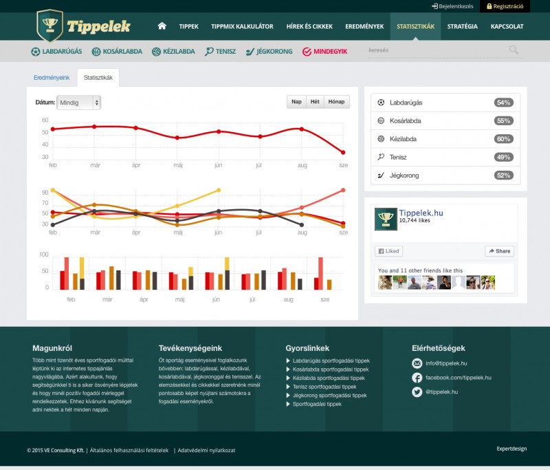Expand the Jégkorong 52% statistics row
The width and height of the screenshot is (550, 470).
coord(445,175)
